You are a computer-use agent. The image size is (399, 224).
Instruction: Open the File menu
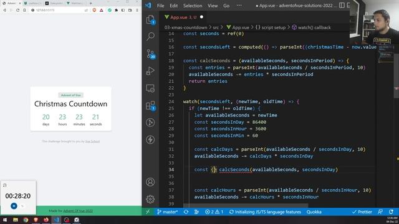click(x=161, y=6)
